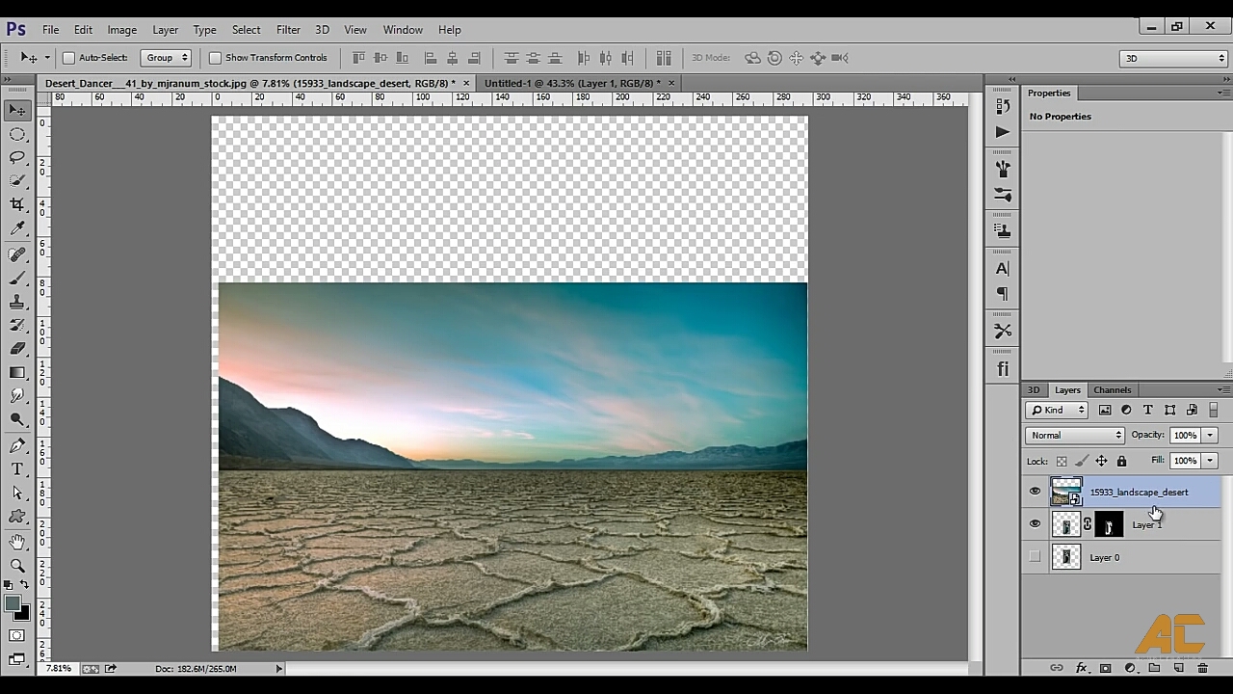Viewport: 1233px width, 694px height.
Task: Click the trash icon to delete layer
Action: (x=1202, y=668)
